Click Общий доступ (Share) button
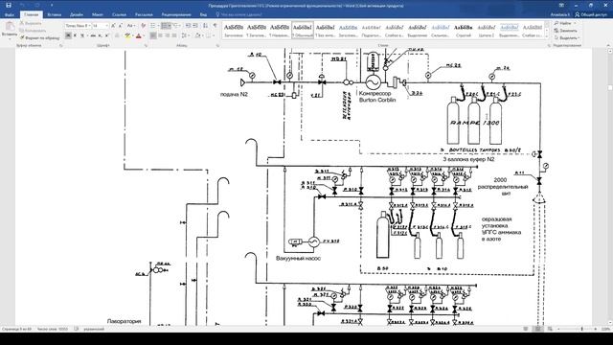The image size is (613, 345). (x=590, y=14)
